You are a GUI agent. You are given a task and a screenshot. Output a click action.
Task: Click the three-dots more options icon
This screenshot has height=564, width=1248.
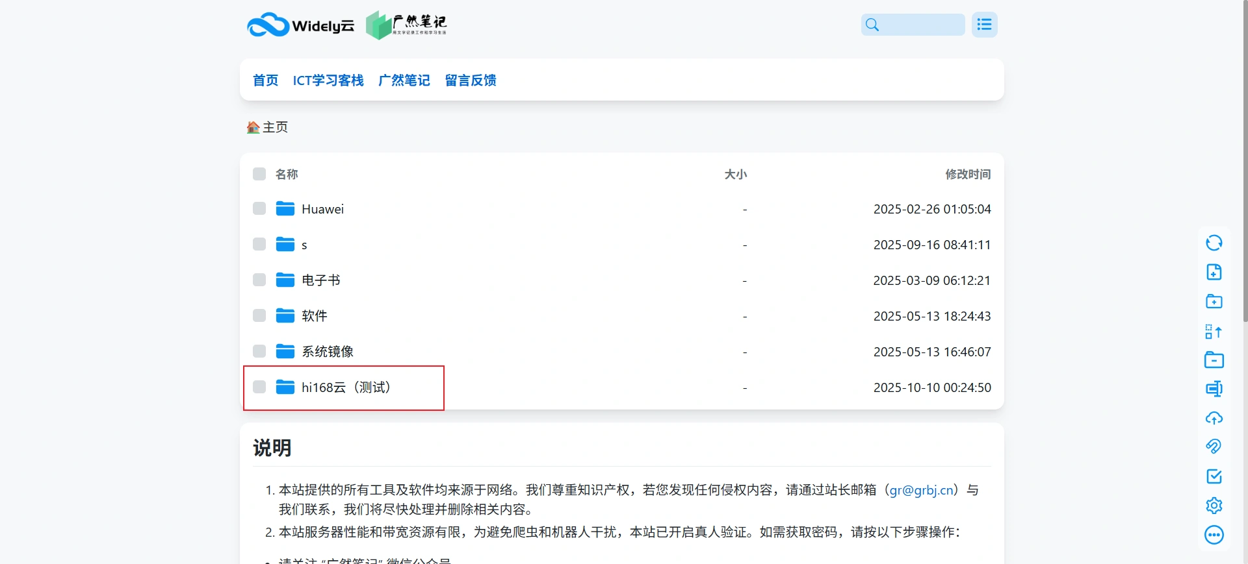click(1214, 535)
